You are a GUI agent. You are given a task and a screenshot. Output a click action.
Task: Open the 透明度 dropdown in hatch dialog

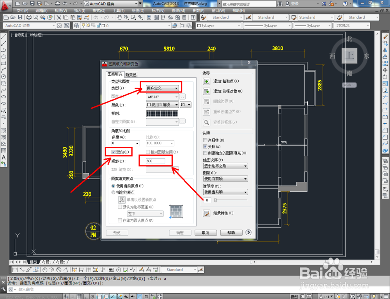[225, 192]
